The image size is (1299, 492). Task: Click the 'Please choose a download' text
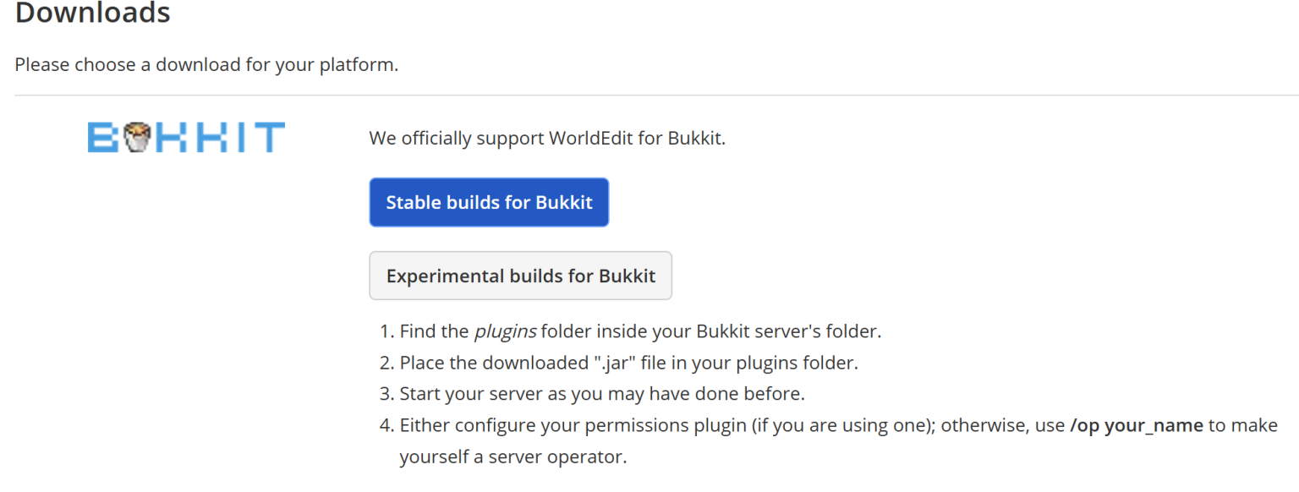[206, 65]
